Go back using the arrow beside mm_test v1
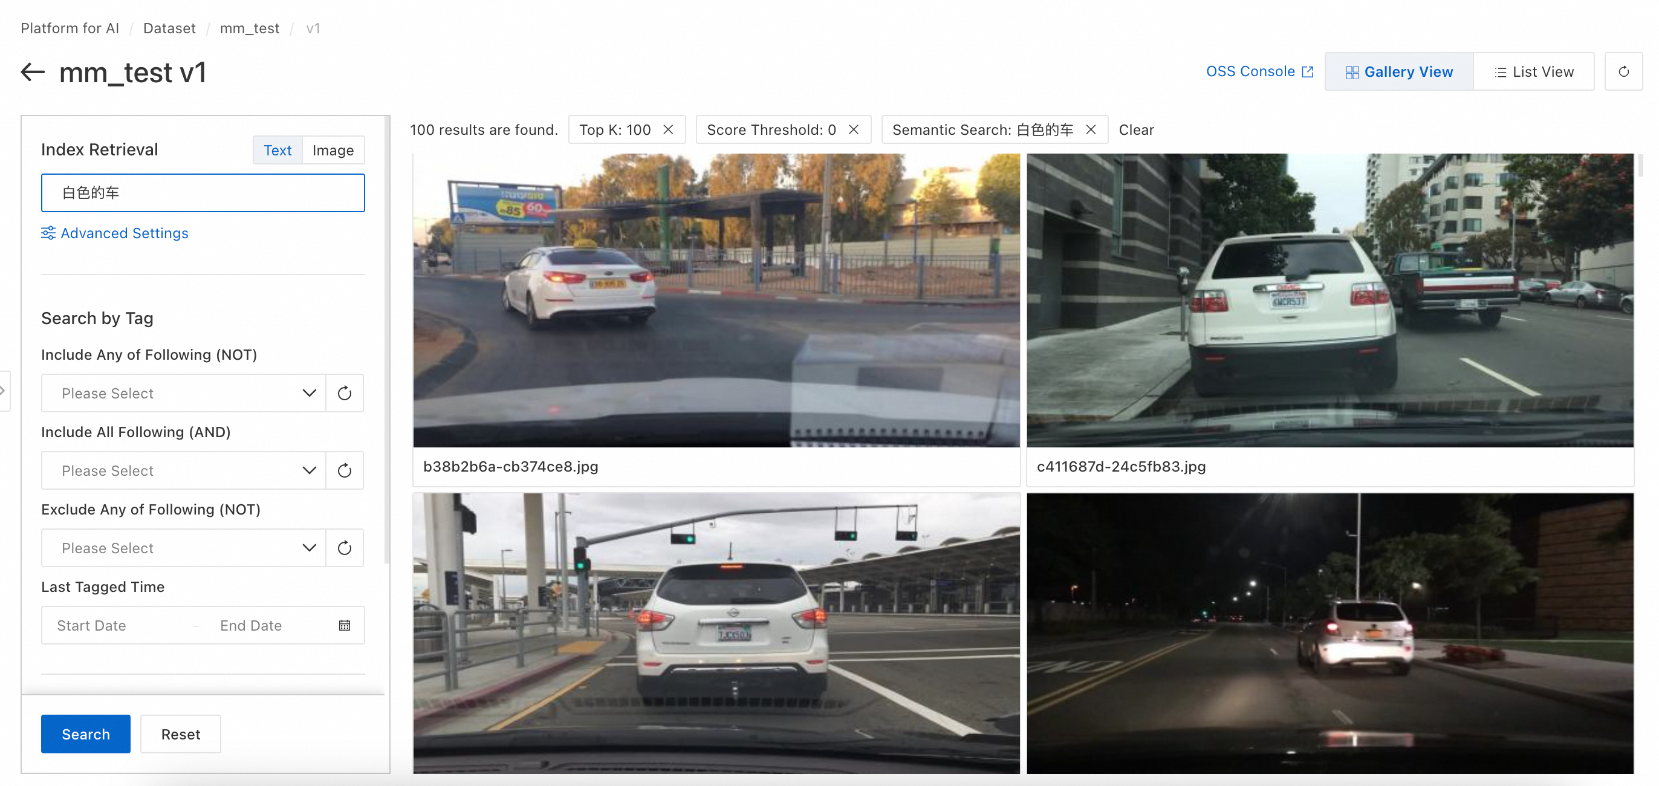Image resolution: width=1659 pixels, height=786 pixels. click(x=33, y=72)
